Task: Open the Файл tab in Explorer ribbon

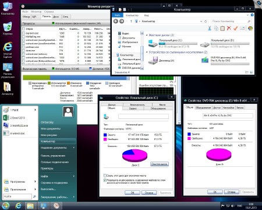Action: [118, 15]
